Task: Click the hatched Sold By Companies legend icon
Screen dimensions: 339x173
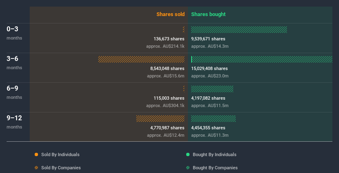Action: coord(36,168)
